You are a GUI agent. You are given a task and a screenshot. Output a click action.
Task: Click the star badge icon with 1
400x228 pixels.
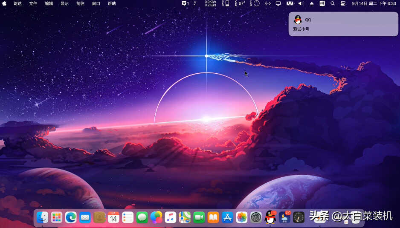[186, 3]
